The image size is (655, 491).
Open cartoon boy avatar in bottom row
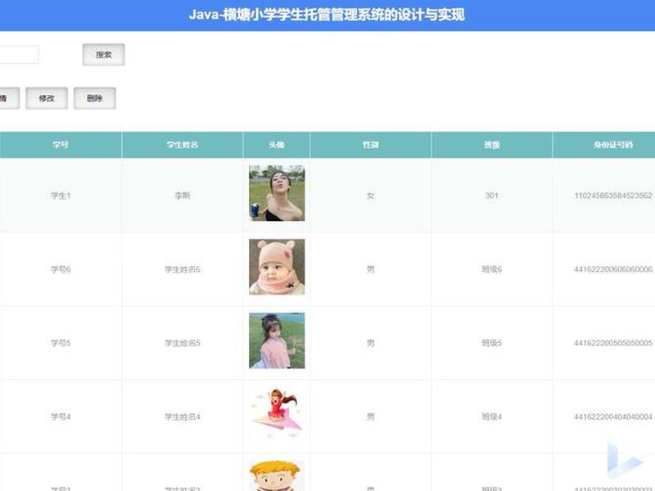[x=277, y=475]
